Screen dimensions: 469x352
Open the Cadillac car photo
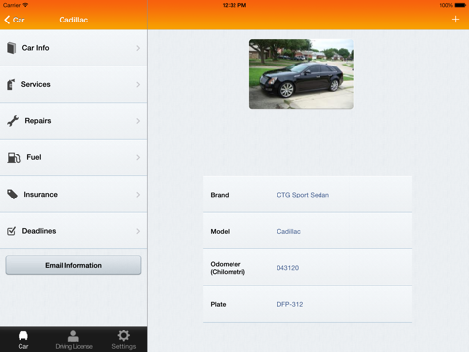click(301, 74)
